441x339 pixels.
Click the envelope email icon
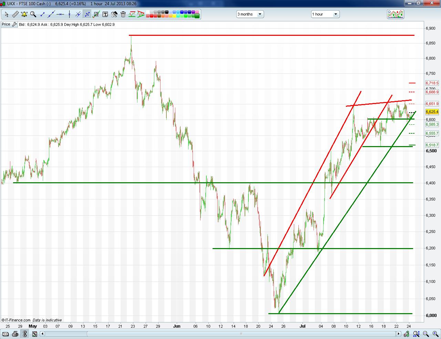(5, 334)
